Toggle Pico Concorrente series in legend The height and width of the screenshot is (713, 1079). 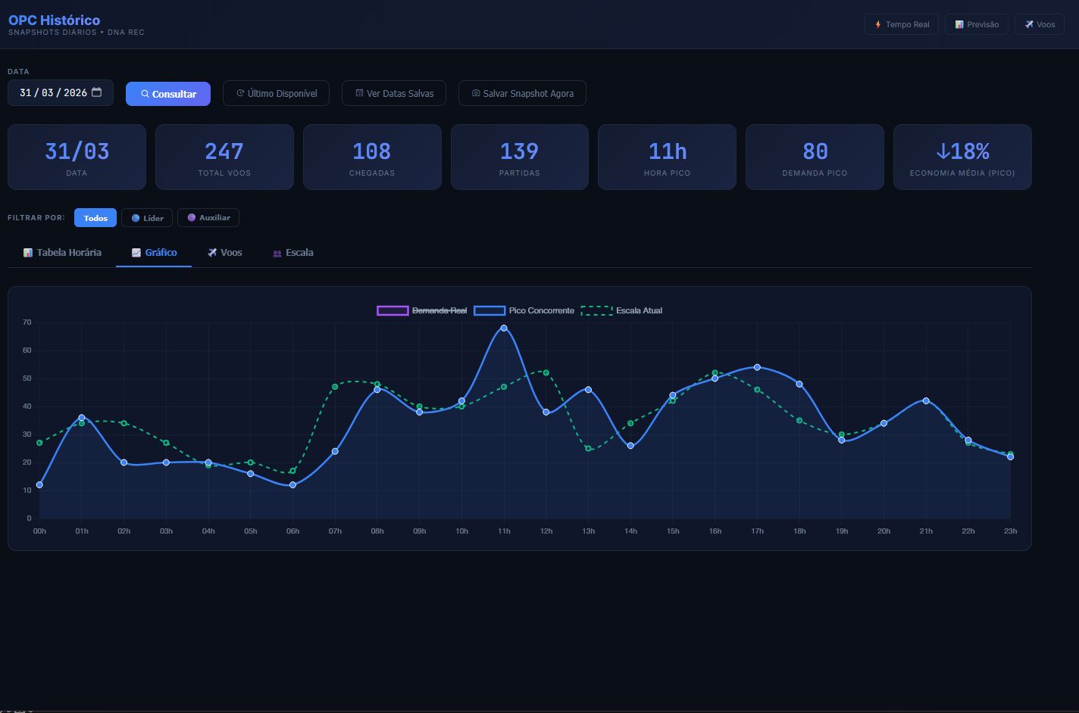pyautogui.click(x=524, y=310)
